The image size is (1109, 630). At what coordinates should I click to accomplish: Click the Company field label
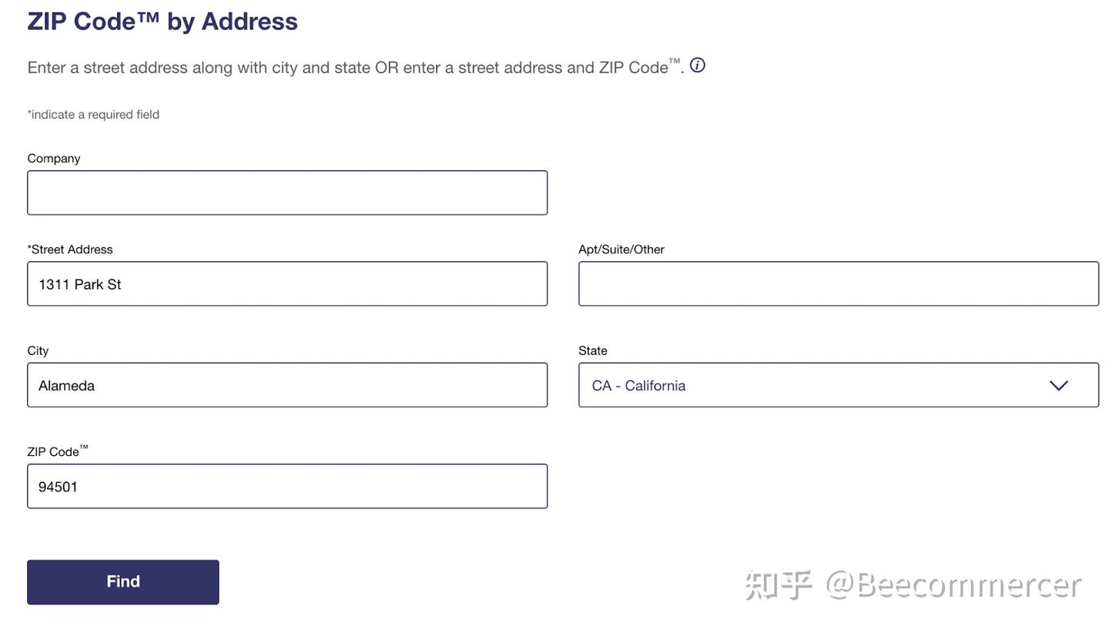pos(54,158)
